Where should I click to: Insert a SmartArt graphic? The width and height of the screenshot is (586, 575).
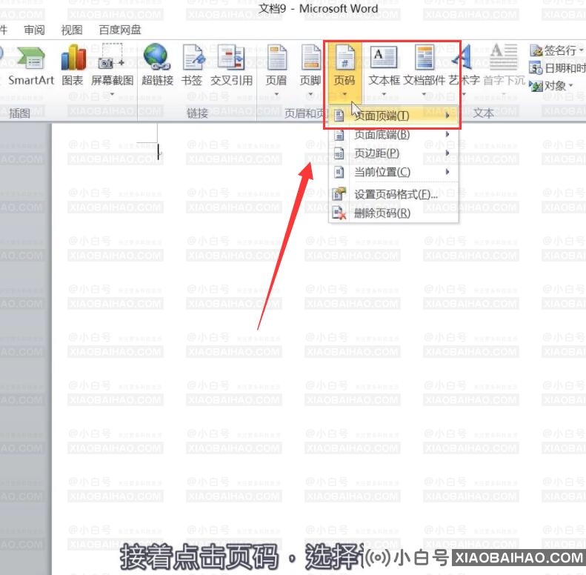click(31, 65)
